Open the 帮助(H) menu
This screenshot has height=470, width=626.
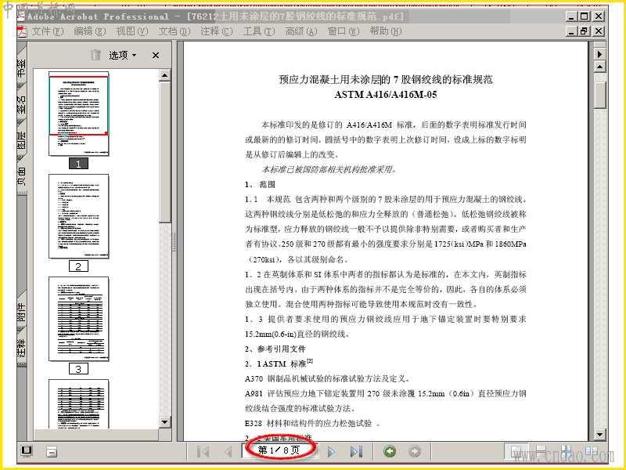pyautogui.click(x=385, y=31)
